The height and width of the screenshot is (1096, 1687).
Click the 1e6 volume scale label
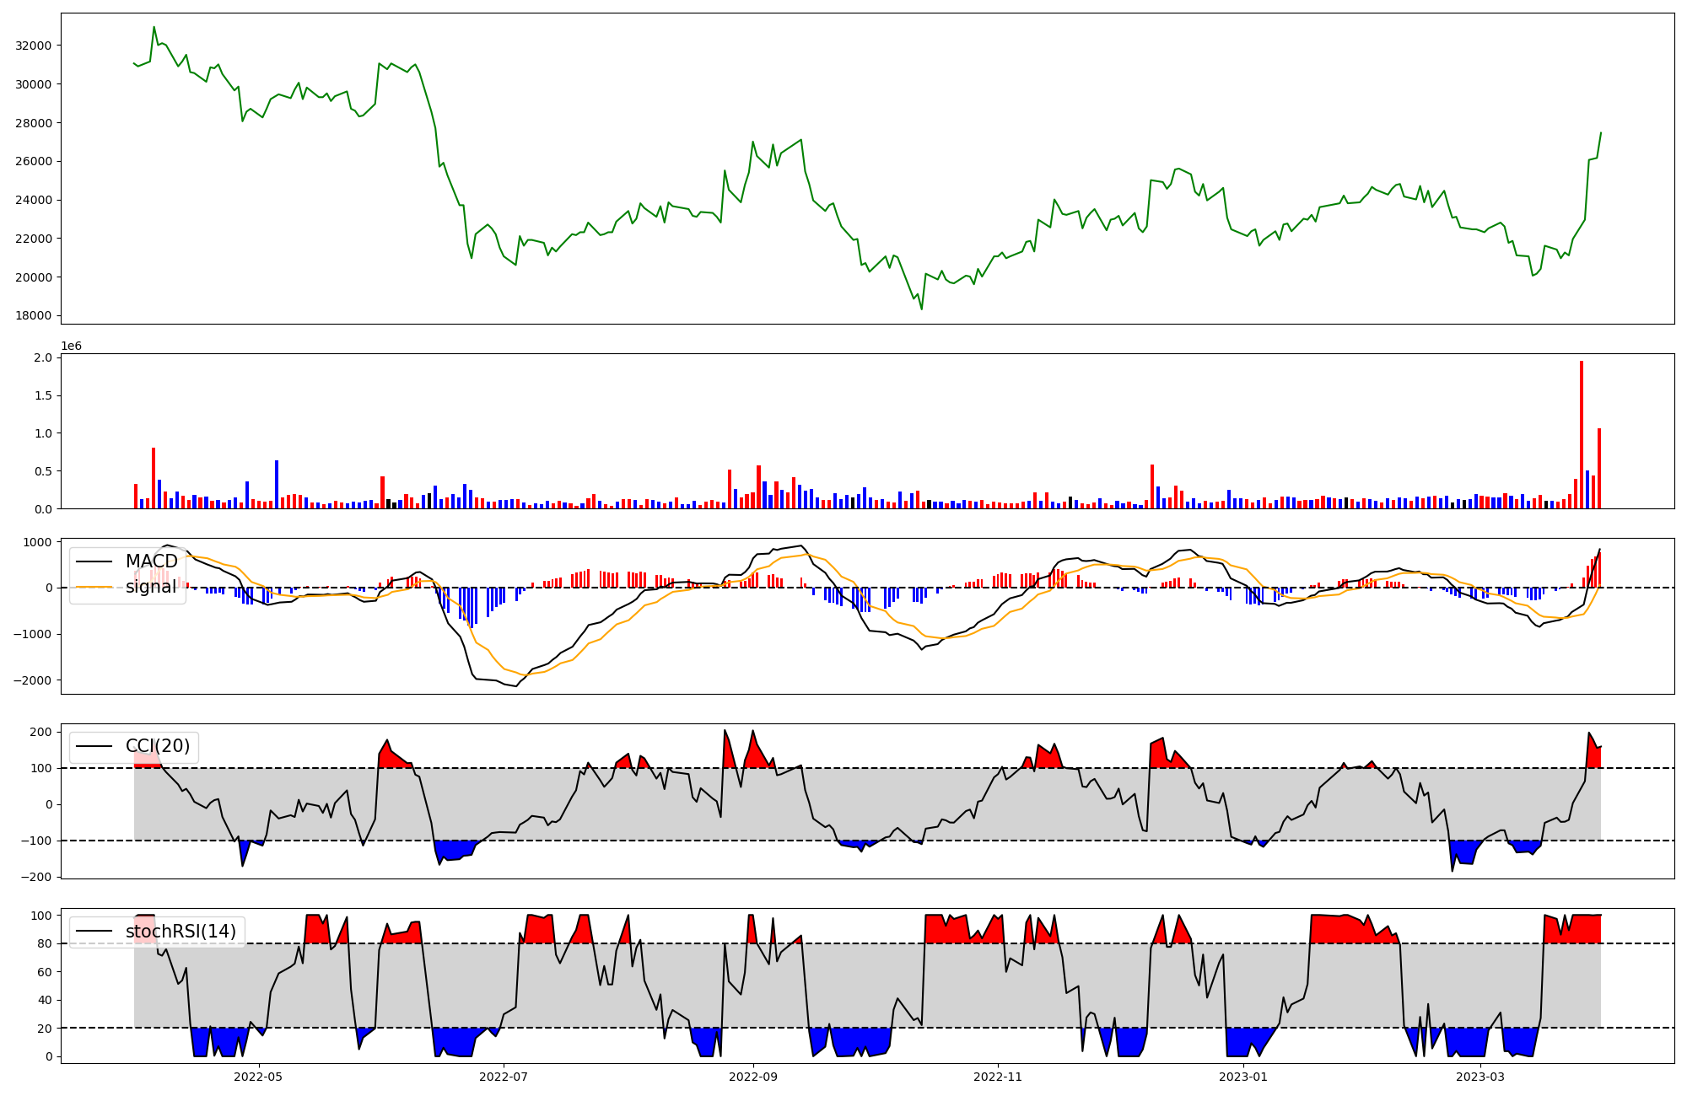point(71,347)
